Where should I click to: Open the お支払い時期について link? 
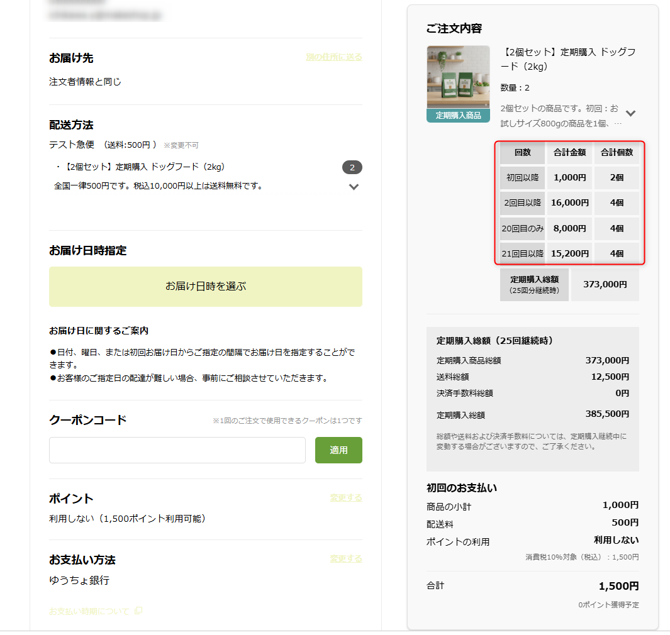pos(89,611)
